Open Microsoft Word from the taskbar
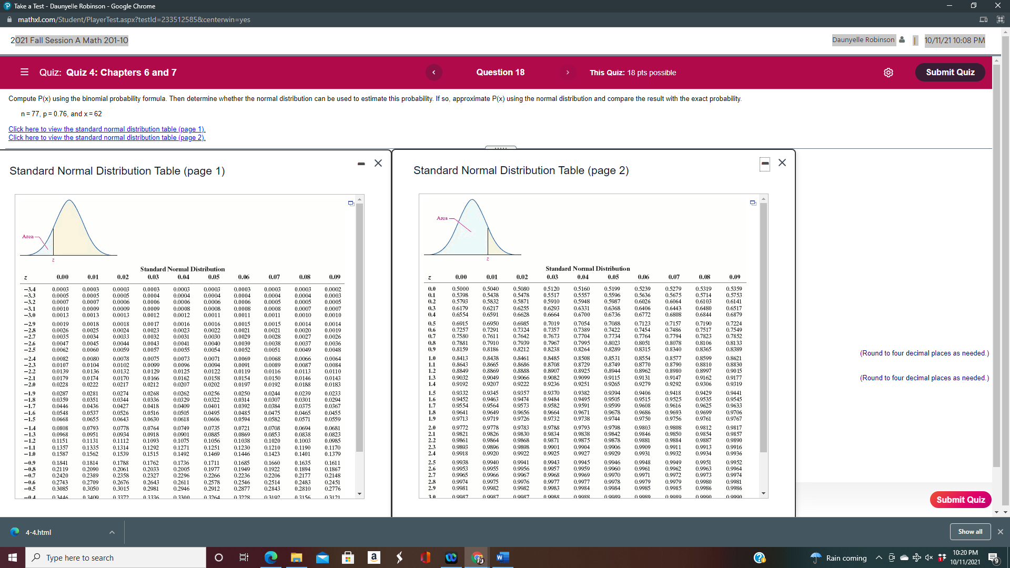This screenshot has height=568, width=1010. (502, 557)
